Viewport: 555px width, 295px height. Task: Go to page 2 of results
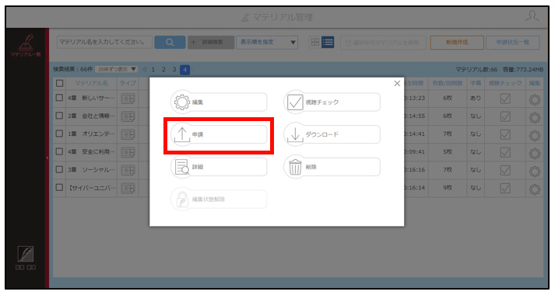163,70
